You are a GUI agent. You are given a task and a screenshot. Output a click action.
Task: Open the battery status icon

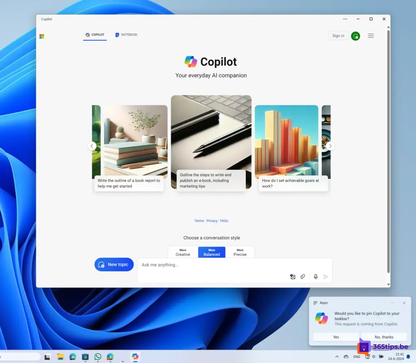[381, 356]
